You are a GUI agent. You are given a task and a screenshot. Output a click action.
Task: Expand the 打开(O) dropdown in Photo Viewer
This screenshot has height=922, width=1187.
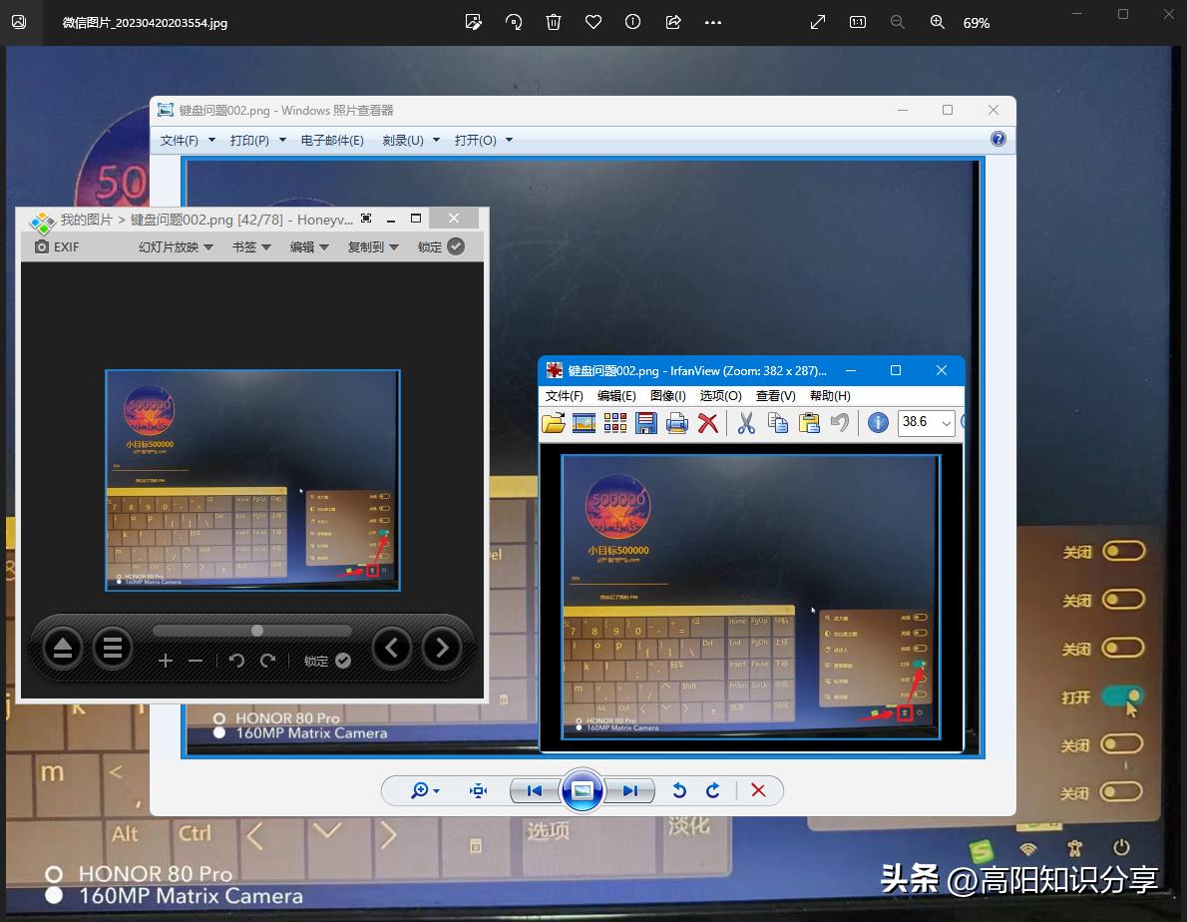coord(483,140)
